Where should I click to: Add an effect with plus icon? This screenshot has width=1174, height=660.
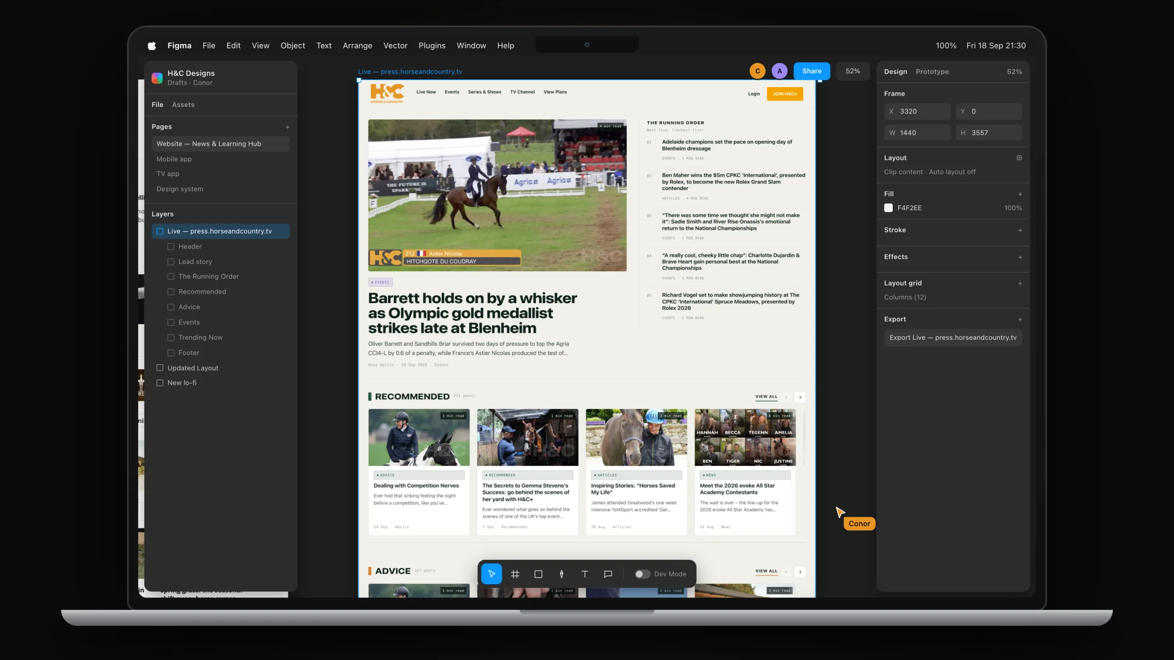[1020, 257]
